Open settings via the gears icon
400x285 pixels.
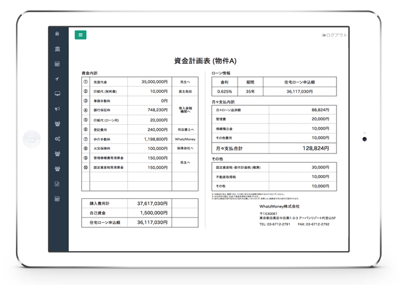pyautogui.click(x=57, y=139)
